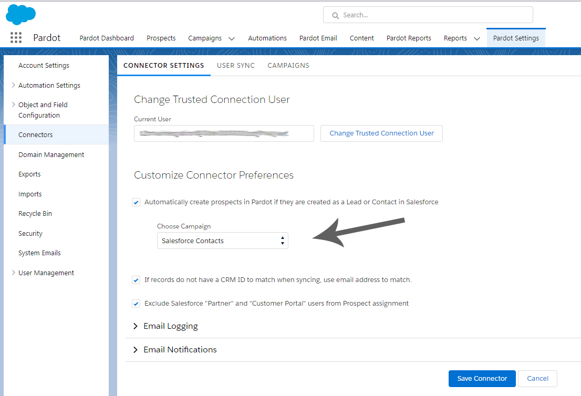Switch to the Connector Settings tab

[x=163, y=66]
